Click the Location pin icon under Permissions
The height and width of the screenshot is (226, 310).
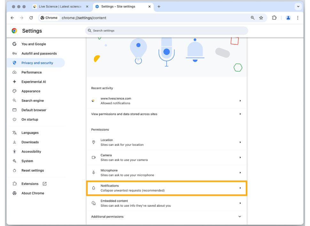pos(94,142)
